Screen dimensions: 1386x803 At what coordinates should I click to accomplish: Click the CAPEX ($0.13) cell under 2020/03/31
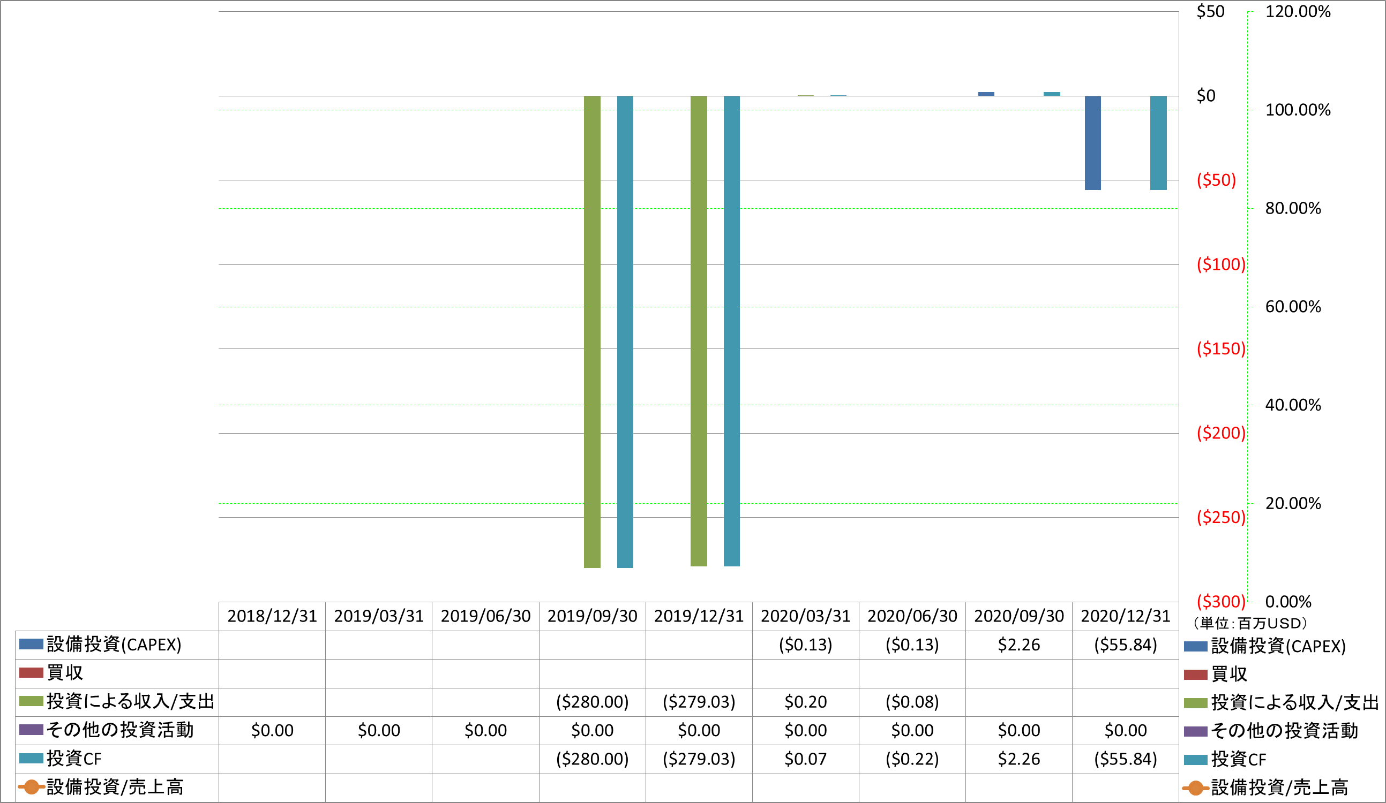point(806,645)
